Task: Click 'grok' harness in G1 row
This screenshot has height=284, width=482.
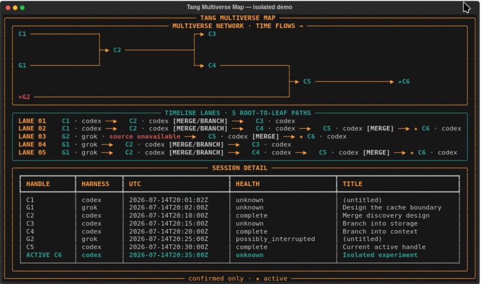Action: click(x=90, y=208)
